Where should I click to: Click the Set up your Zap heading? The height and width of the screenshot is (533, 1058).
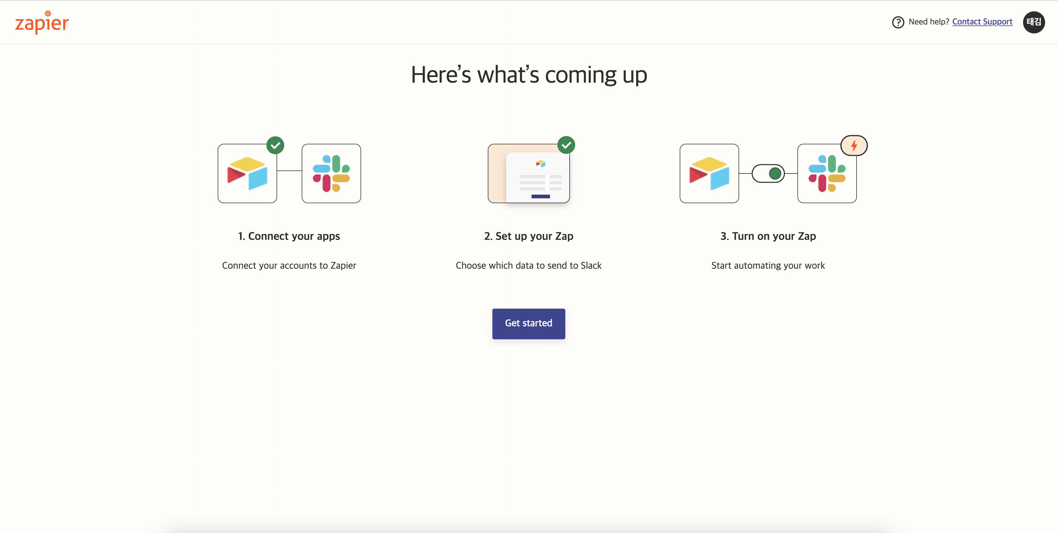(529, 236)
